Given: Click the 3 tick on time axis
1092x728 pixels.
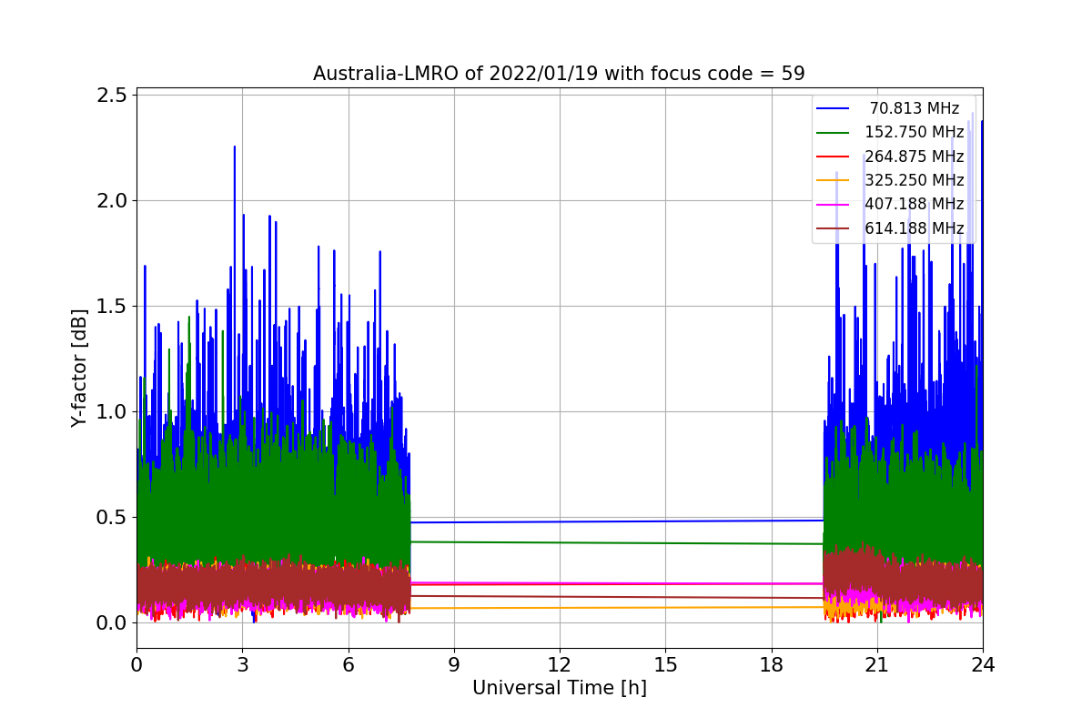Looking at the screenshot, I should pos(242,665).
